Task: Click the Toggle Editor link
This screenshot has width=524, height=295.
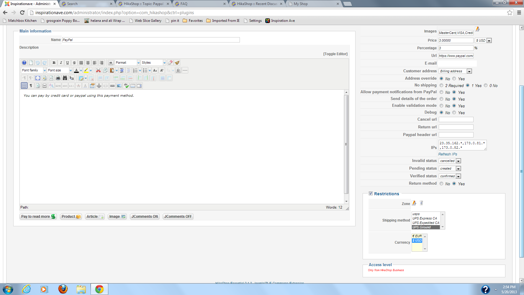Action: pos(335,54)
